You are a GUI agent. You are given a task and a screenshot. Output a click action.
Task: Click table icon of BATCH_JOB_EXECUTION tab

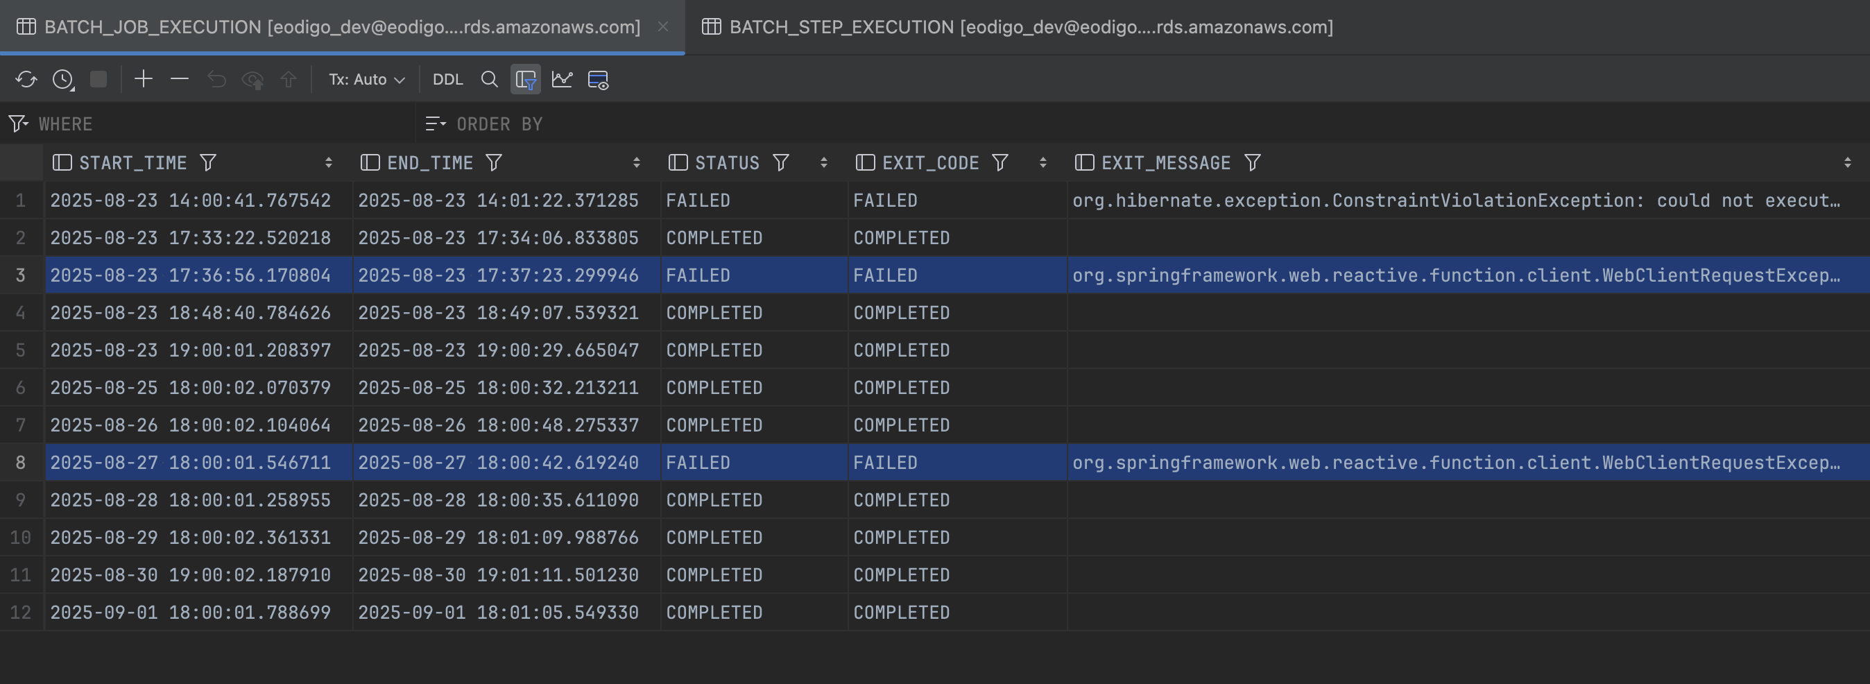pos(26,27)
